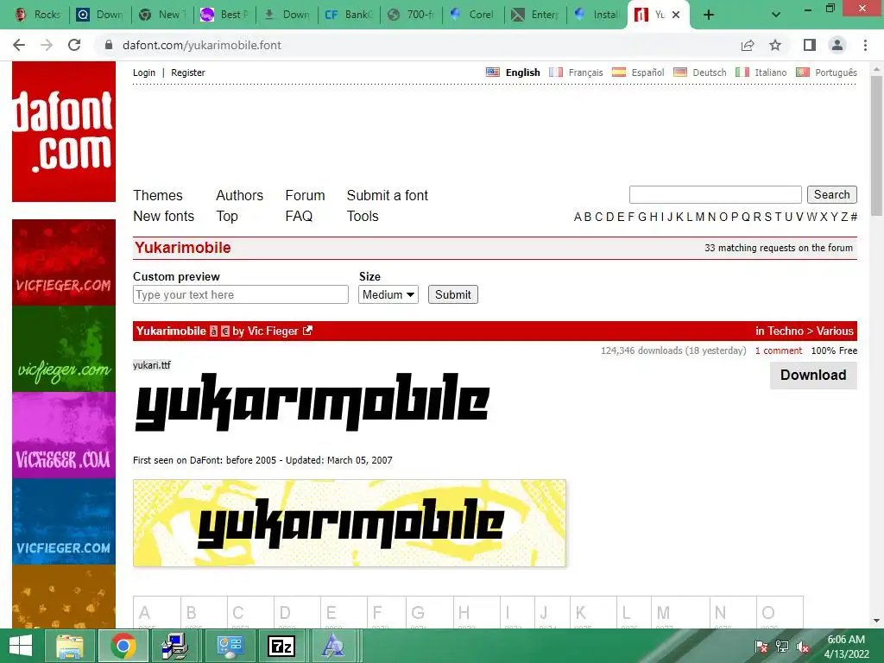Select the German flag language icon
This screenshot has height=663, width=884.
pyautogui.click(x=680, y=73)
